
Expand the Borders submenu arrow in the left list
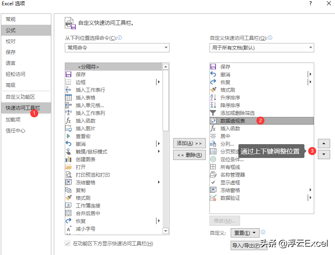pyautogui.click(x=159, y=82)
